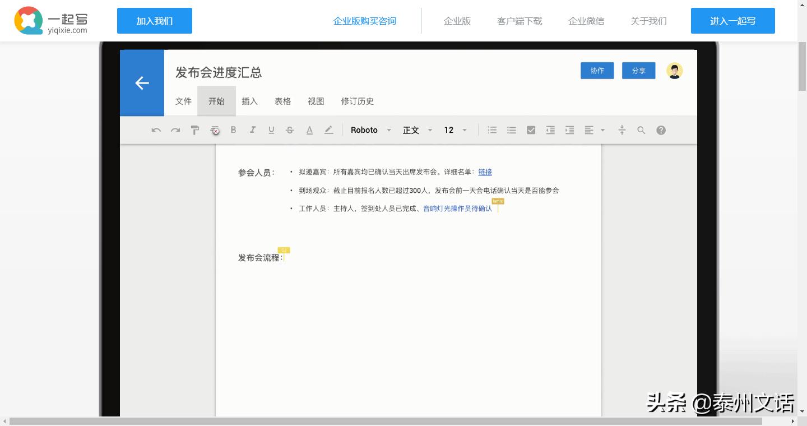Click the 协作 button

(597, 71)
